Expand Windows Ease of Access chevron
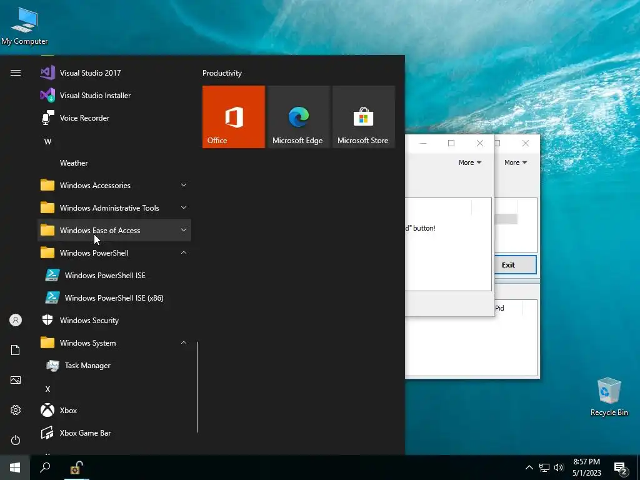640x480 pixels. click(184, 230)
